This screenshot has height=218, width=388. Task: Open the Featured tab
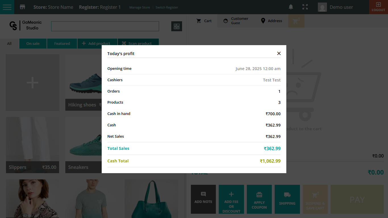click(62, 43)
